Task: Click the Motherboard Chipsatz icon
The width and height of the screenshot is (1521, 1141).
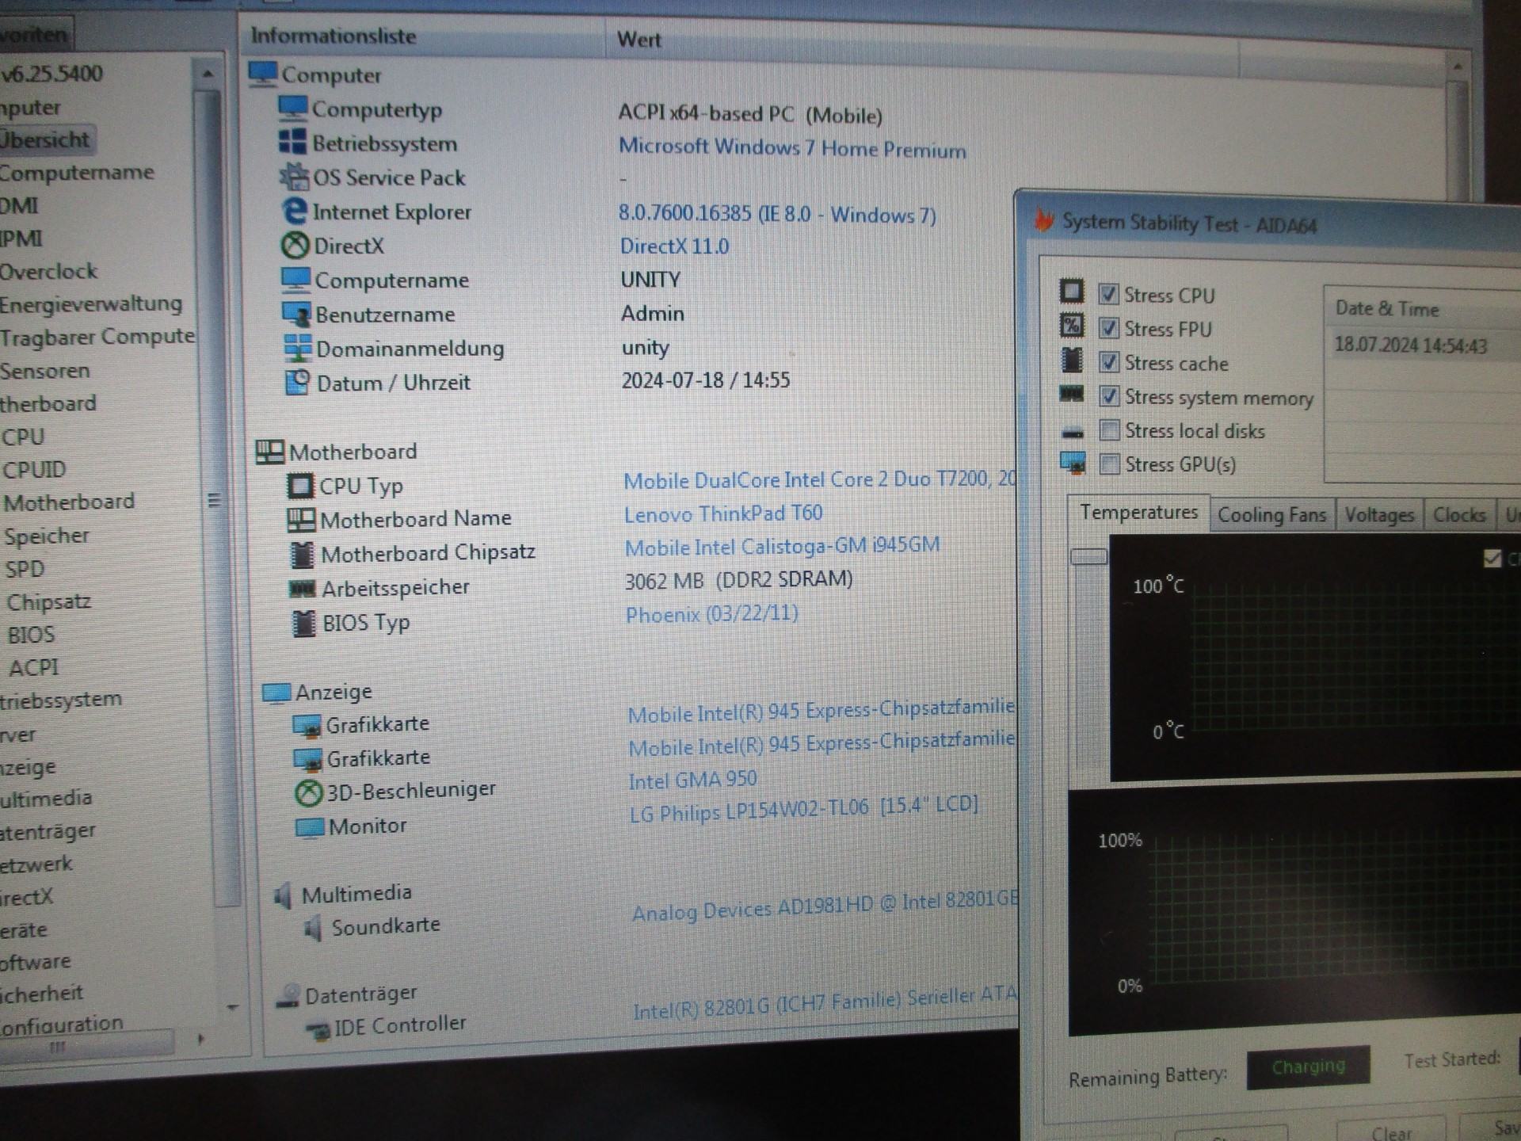Action: [x=302, y=555]
